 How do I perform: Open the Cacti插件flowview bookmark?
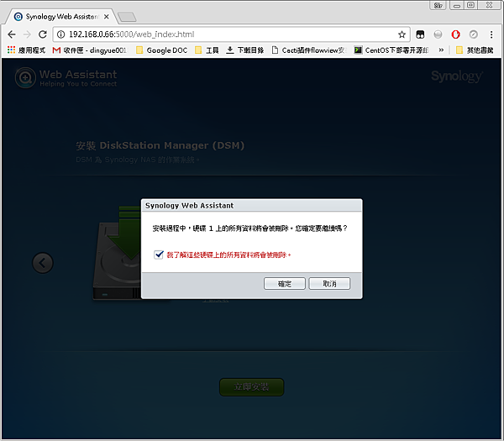309,50
